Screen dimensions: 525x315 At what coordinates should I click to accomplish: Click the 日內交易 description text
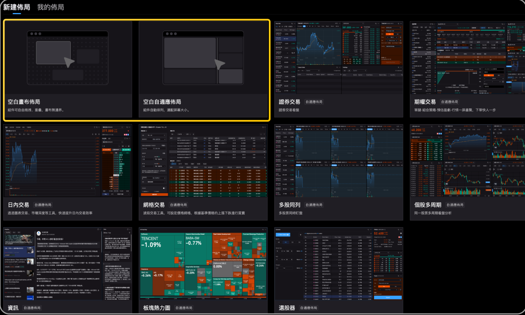point(50,213)
